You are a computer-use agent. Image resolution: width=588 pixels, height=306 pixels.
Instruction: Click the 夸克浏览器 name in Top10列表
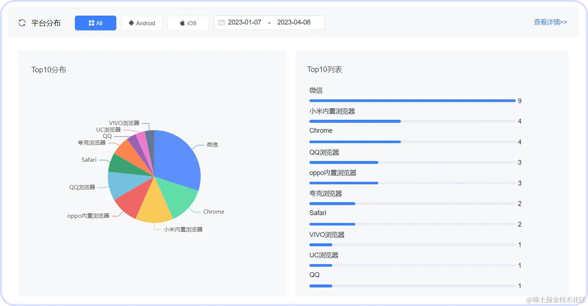326,194
